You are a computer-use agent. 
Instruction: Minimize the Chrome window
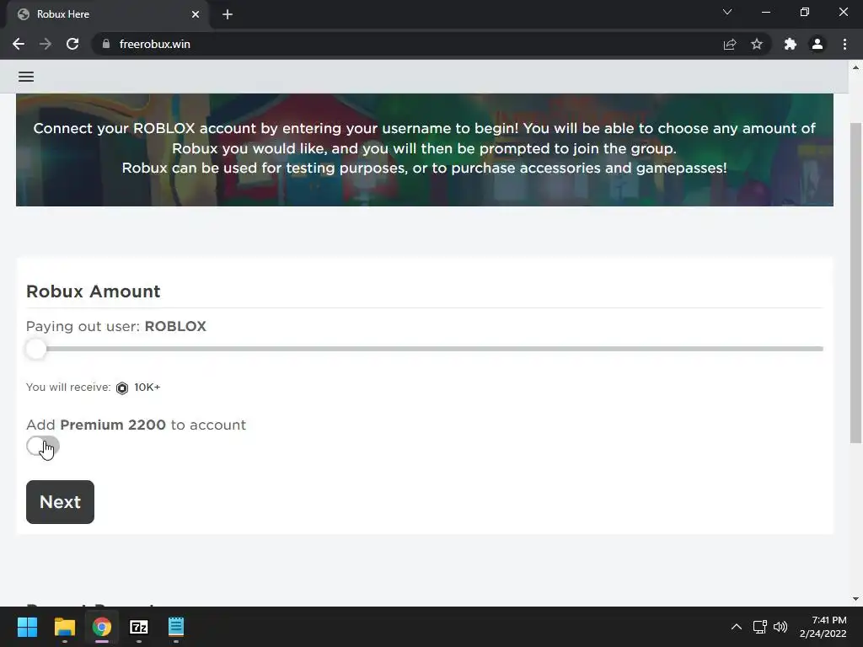(x=765, y=12)
